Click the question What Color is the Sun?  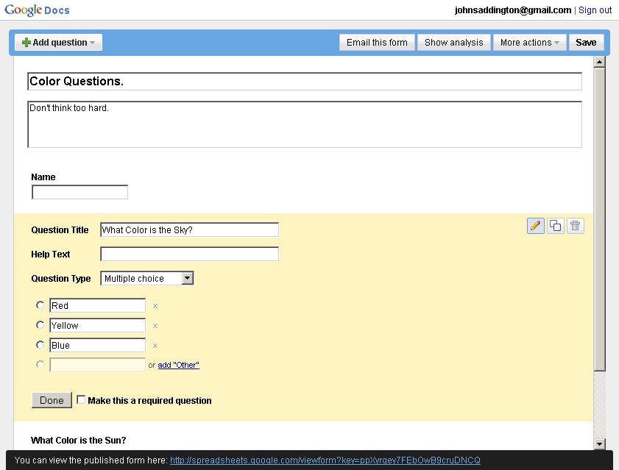coord(79,440)
